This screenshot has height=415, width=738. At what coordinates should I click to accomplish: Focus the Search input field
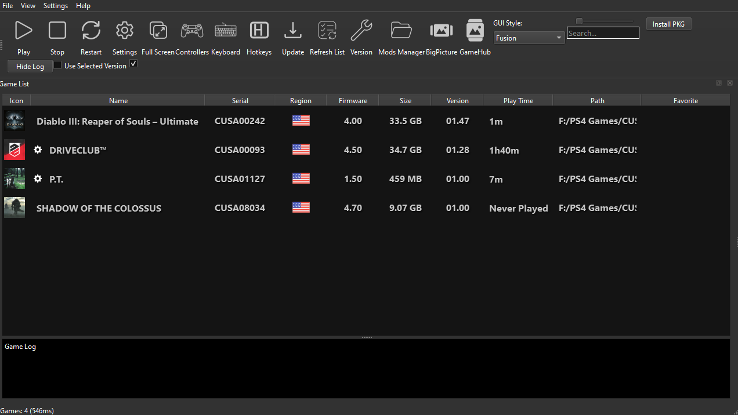point(603,33)
